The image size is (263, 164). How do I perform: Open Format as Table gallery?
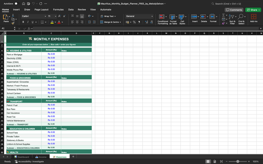click(173, 19)
